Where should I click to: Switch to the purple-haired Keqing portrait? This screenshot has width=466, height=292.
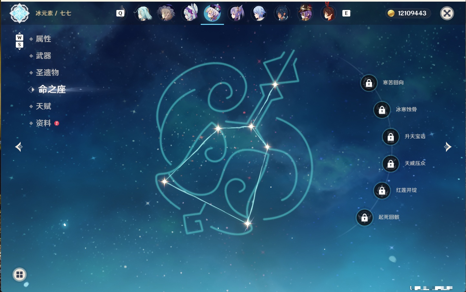(236, 13)
